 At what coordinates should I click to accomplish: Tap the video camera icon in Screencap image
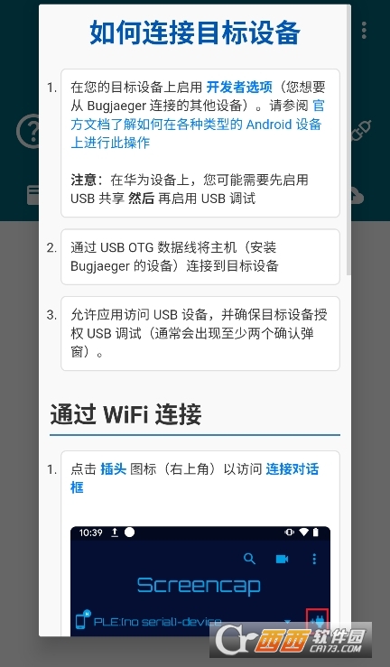(282, 559)
